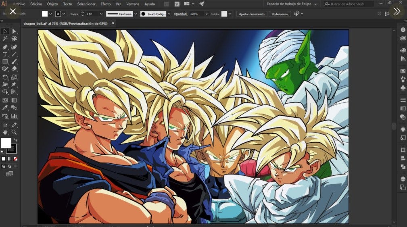Swap fill and stroke colors
The width and height of the screenshot is (407, 227).
pos(15,140)
